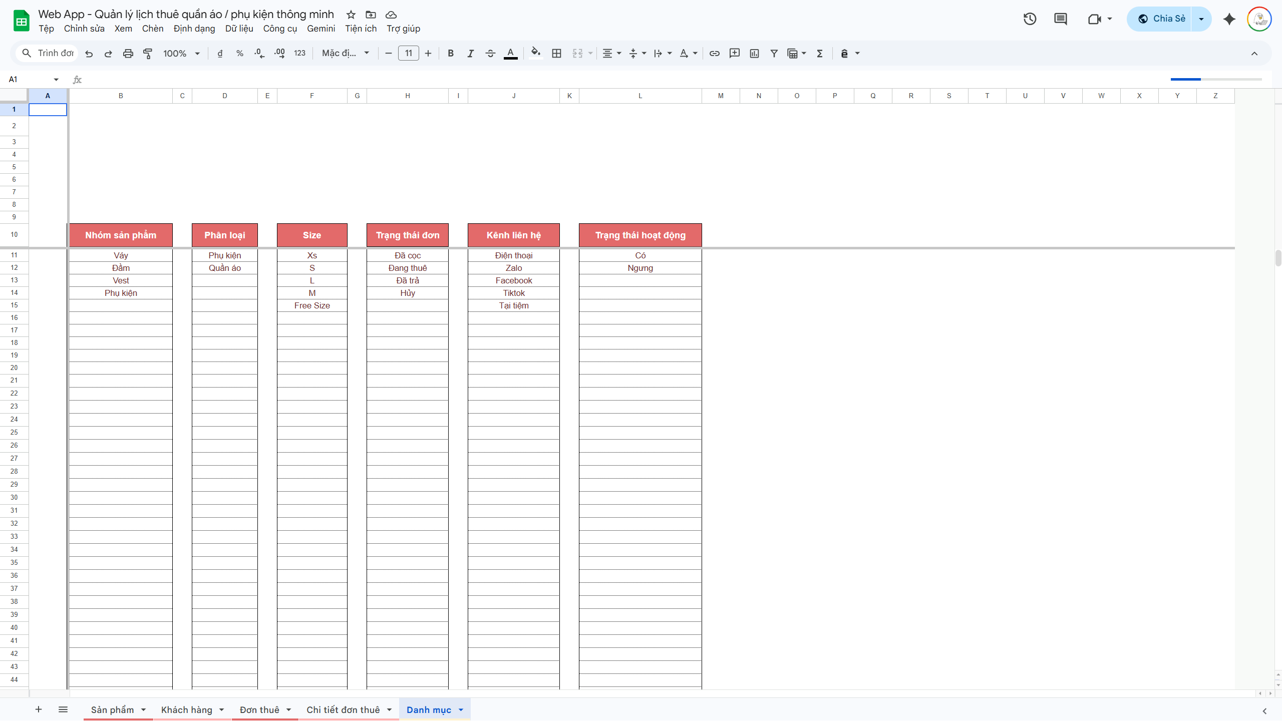This screenshot has height=721, width=1282.
Task: Expand the font family dropdown
Action: click(346, 54)
